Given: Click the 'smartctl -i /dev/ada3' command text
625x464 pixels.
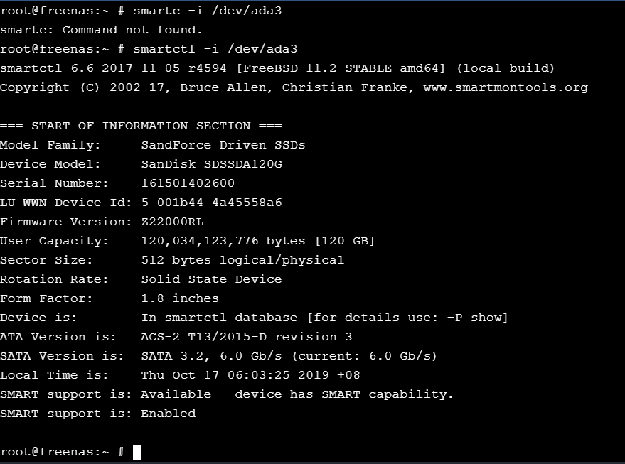Looking at the screenshot, I should 215,49.
